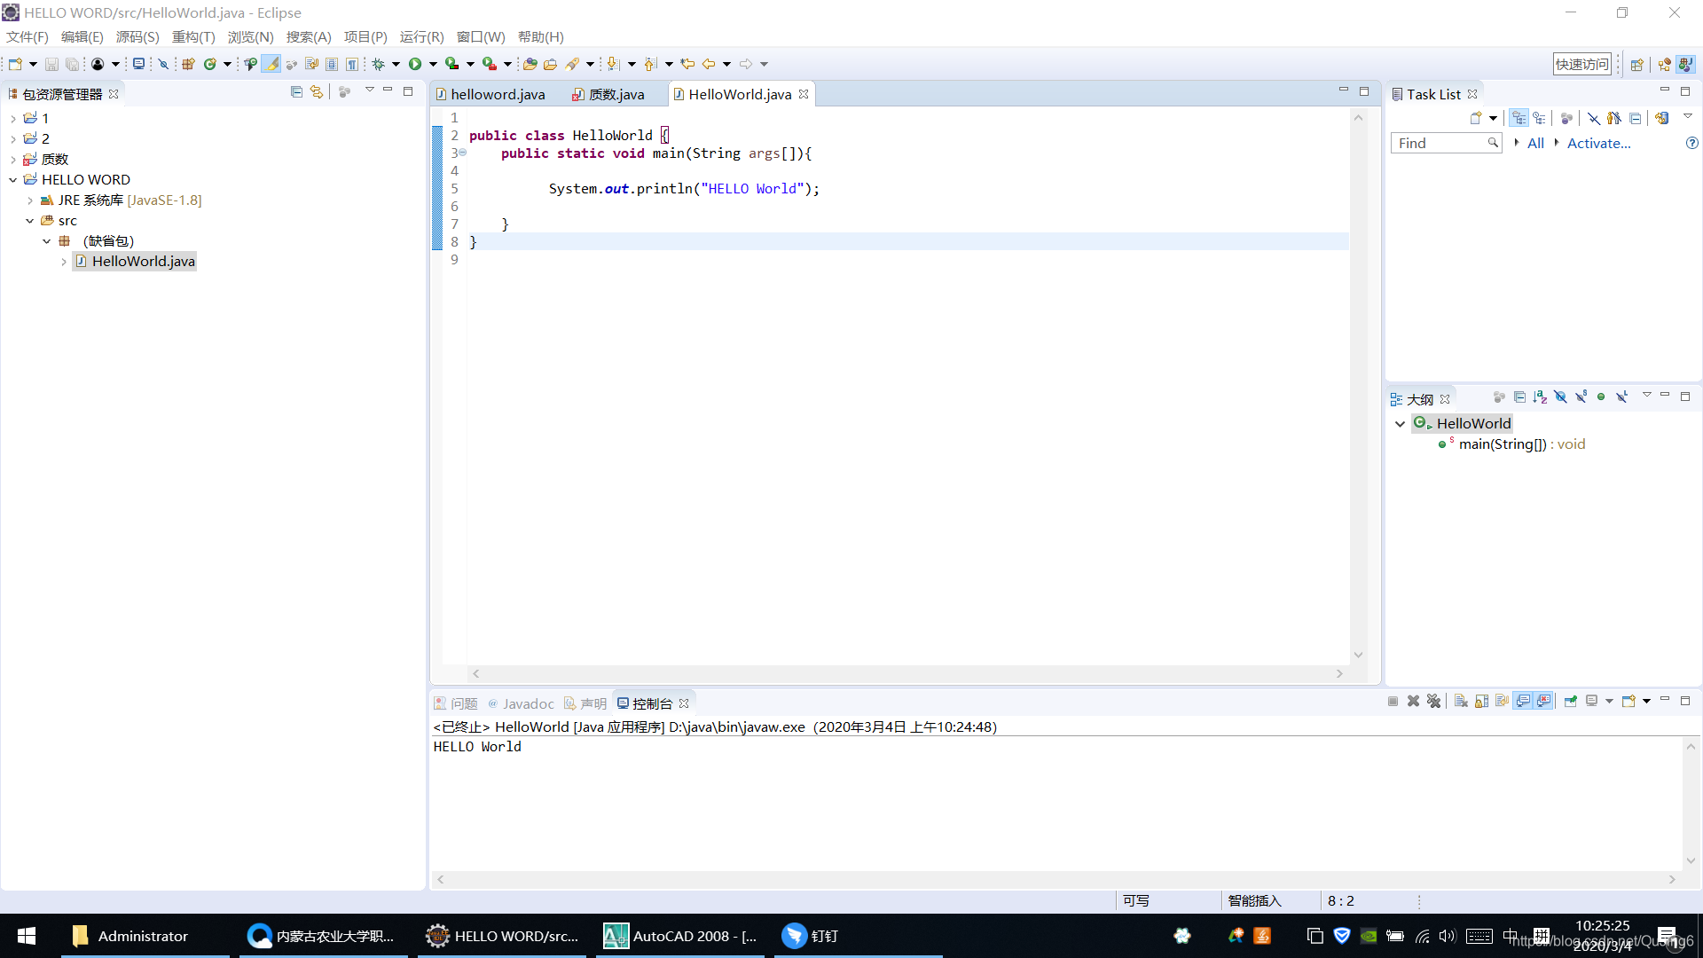Clear the console output
The image size is (1703, 958).
tap(1460, 701)
